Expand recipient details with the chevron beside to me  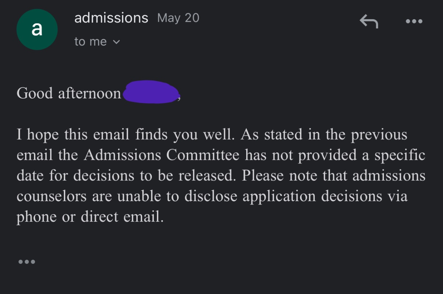tap(116, 42)
